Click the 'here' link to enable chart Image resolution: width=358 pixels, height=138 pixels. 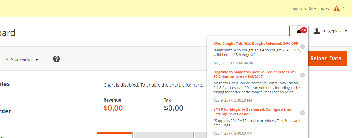pos(197,85)
